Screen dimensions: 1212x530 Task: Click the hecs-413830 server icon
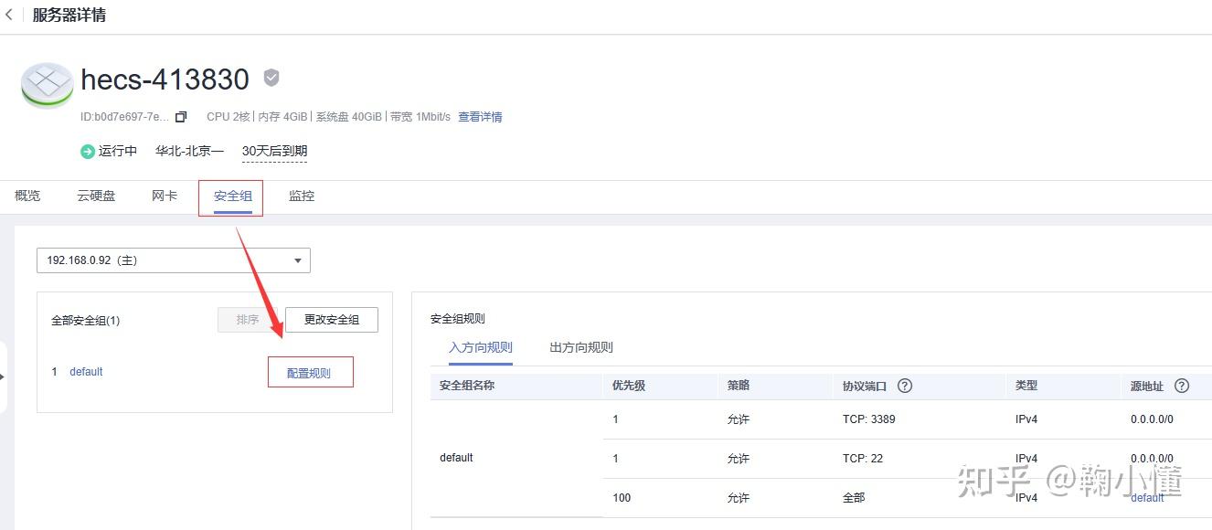[x=47, y=86]
